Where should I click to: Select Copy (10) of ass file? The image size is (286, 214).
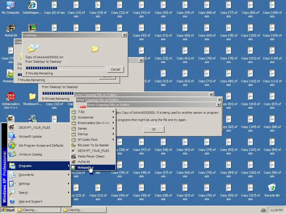[54, 106]
